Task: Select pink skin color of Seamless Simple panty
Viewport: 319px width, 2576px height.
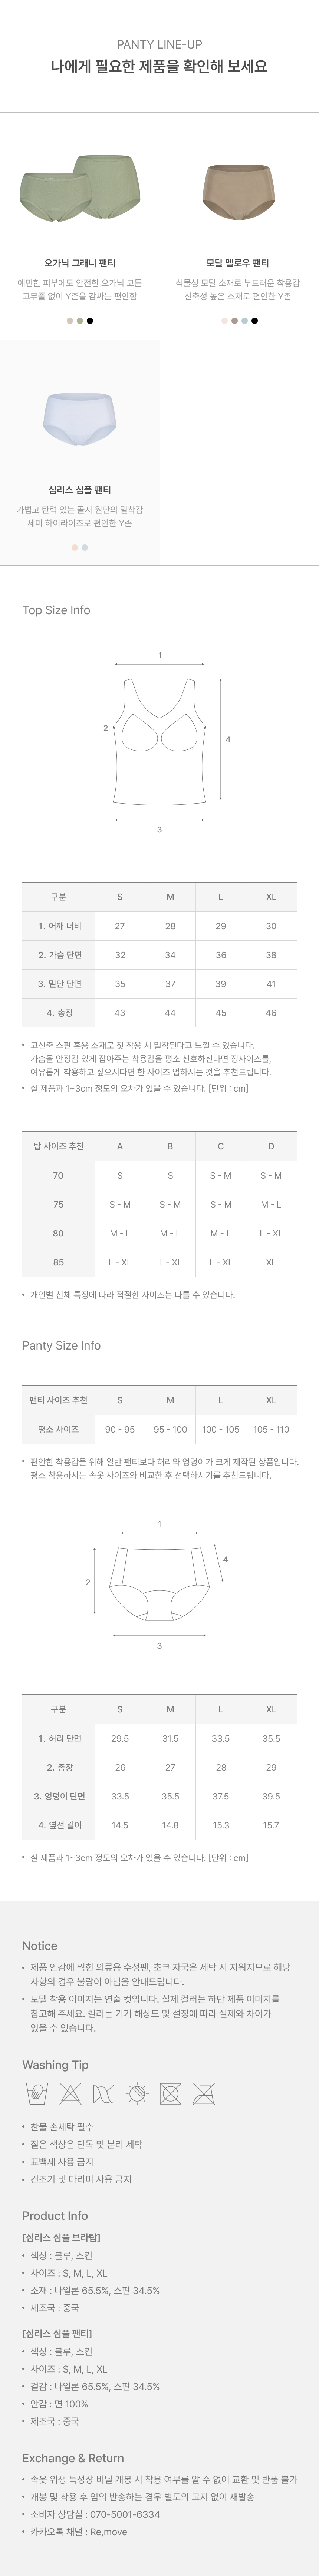Action: (x=74, y=548)
